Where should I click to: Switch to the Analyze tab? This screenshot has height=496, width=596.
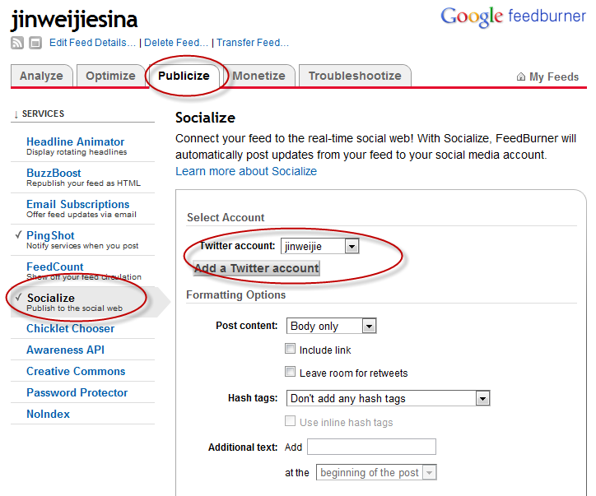pos(41,76)
